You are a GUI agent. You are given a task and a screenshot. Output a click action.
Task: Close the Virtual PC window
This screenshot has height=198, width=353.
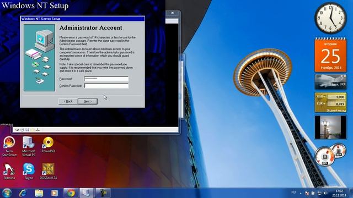pyautogui.click(x=173, y=13)
